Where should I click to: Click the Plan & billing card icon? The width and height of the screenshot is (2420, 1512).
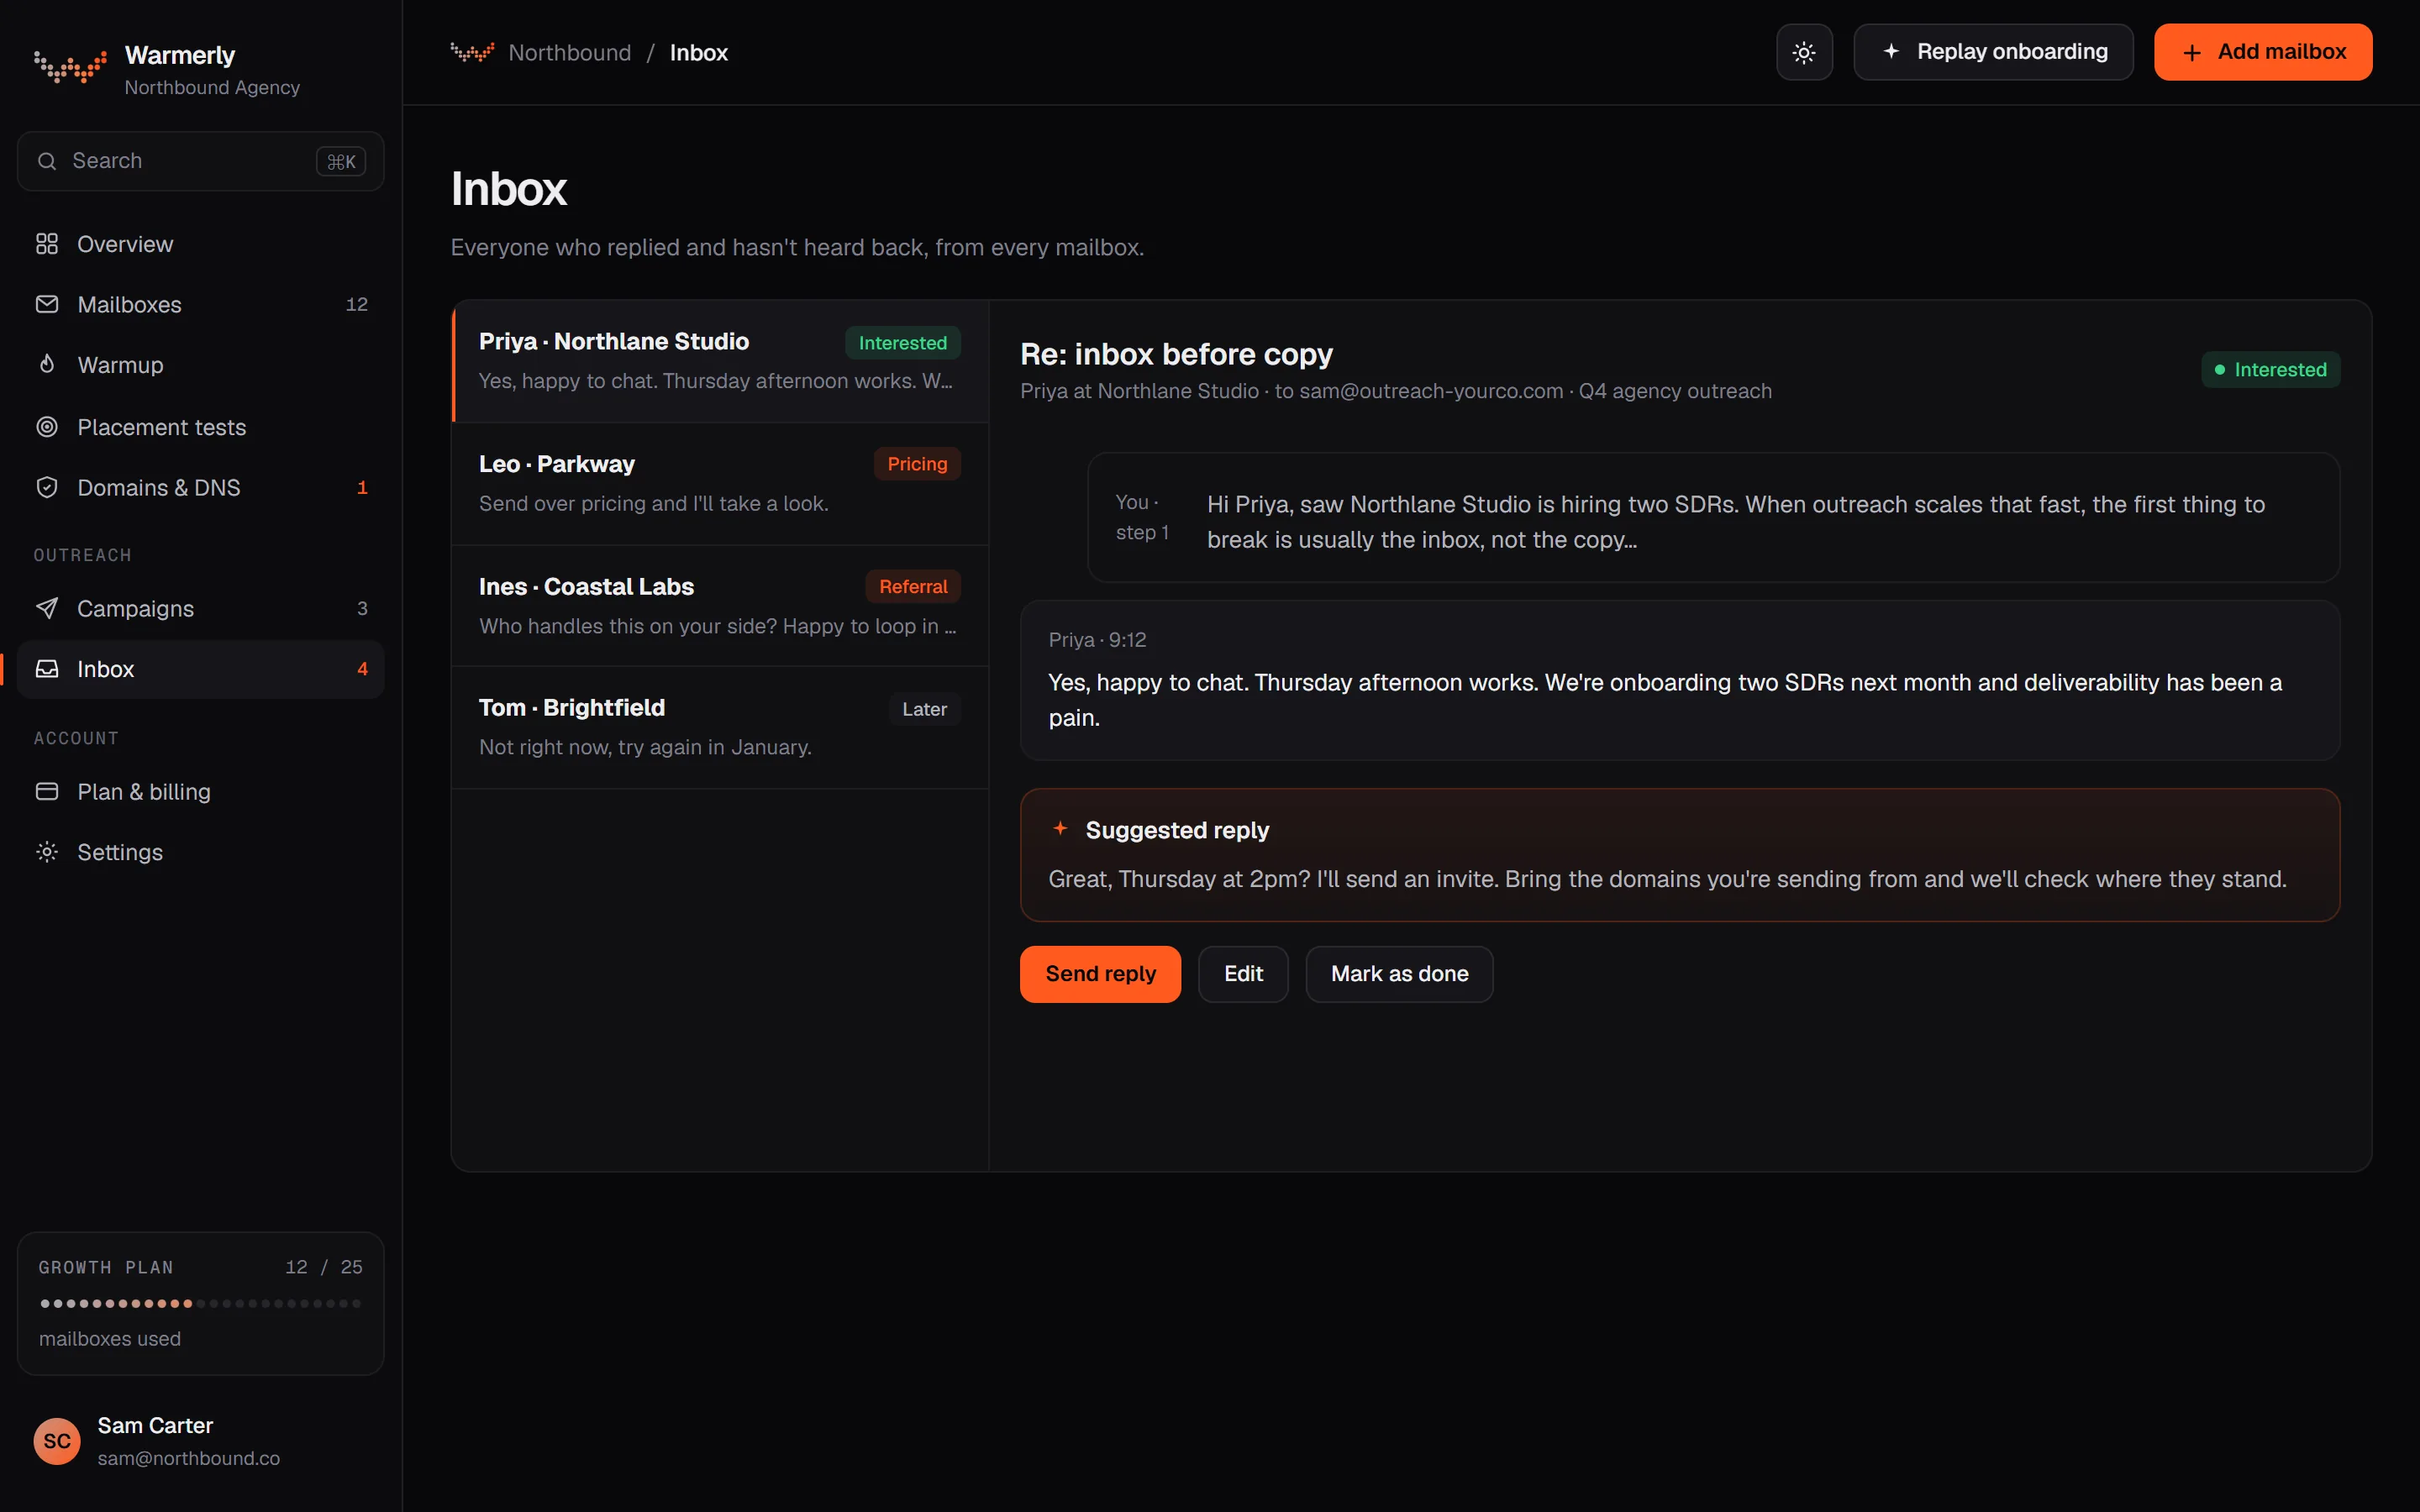[x=47, y=791]
